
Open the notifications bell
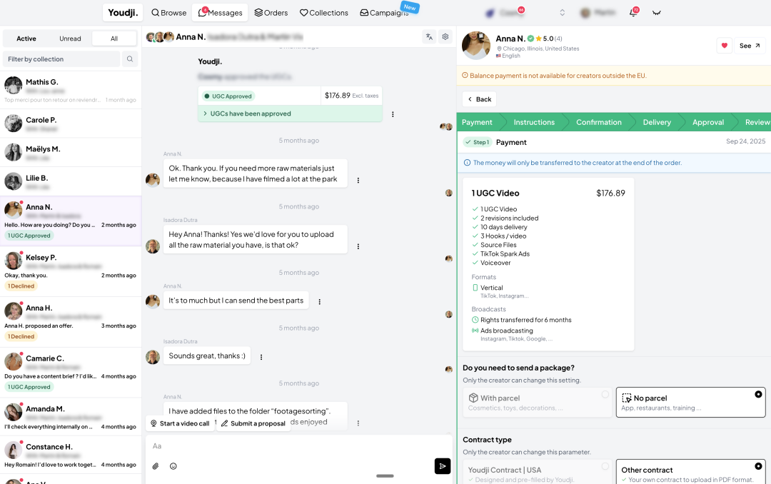[x=633, y=13]
